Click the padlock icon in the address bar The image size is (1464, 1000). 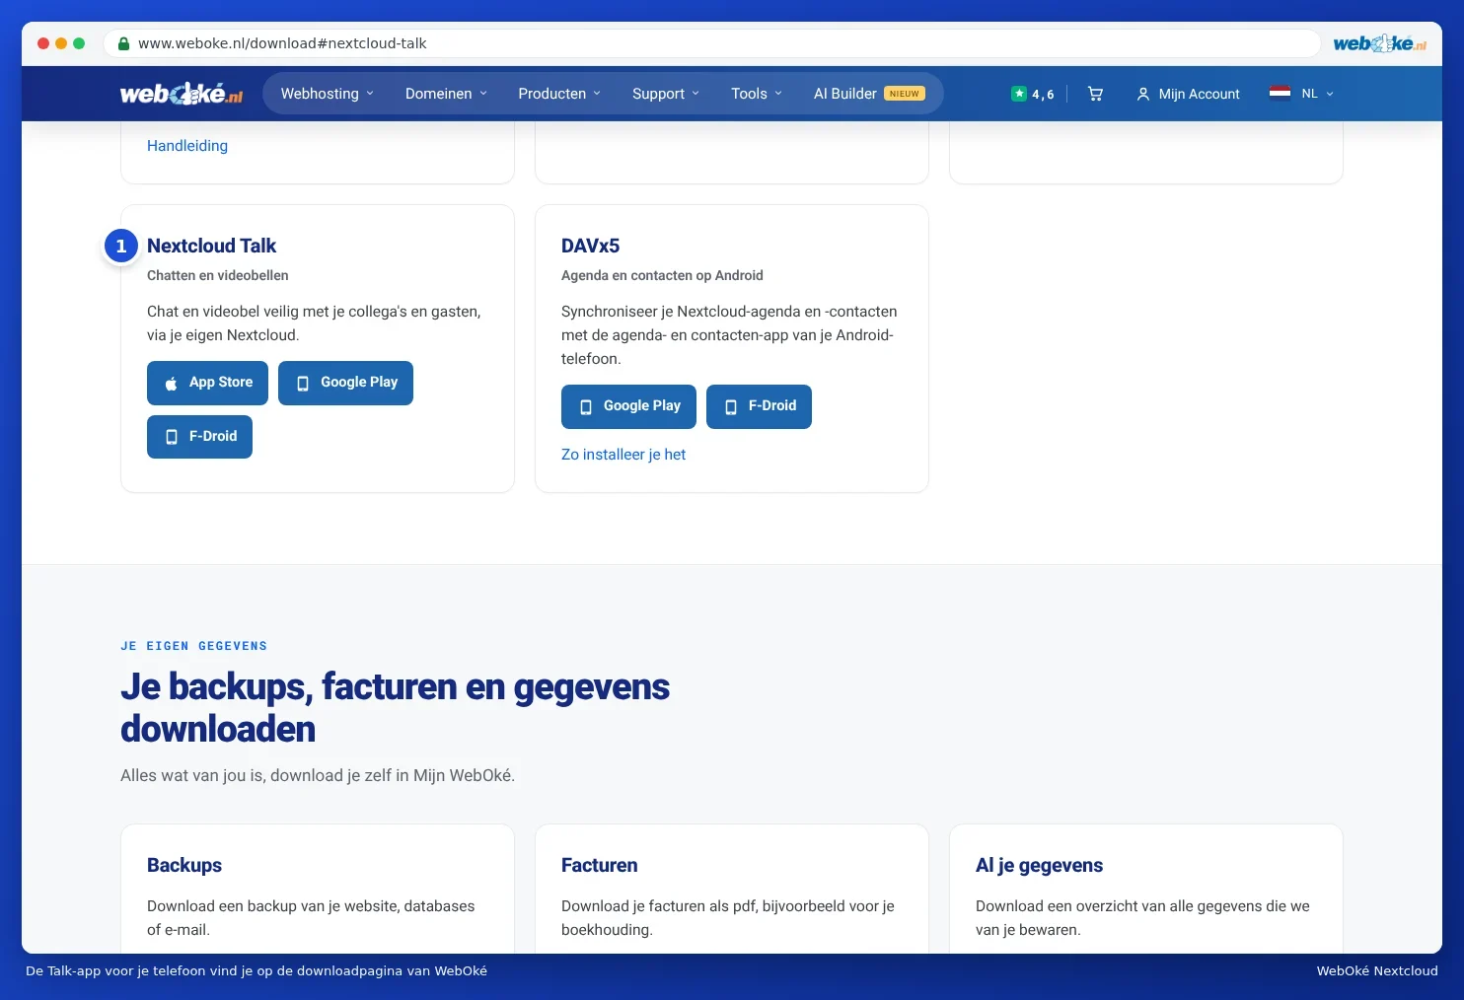(123, 43)
